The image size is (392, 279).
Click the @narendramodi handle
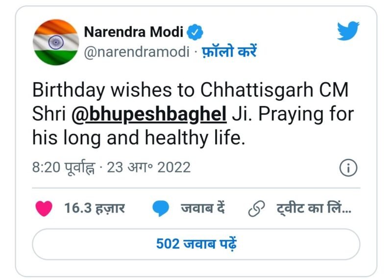click(x=136, y=52)
